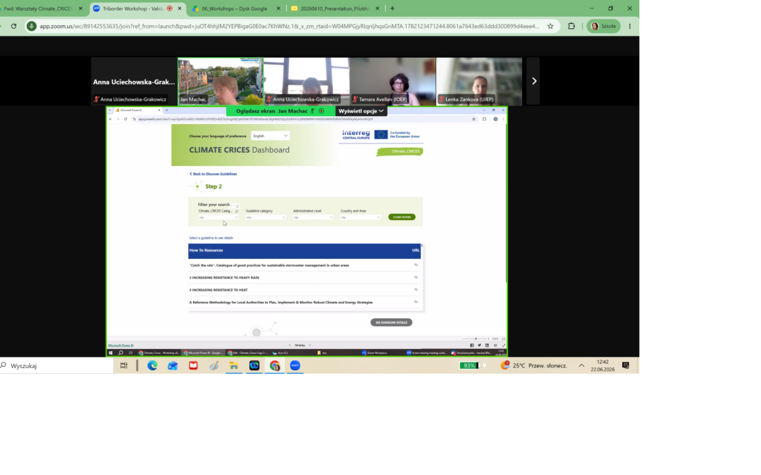Viewport: 761px width, 475px height.
Task: Expand the Country and Area filter dropdown
Action: click(361, 217)
